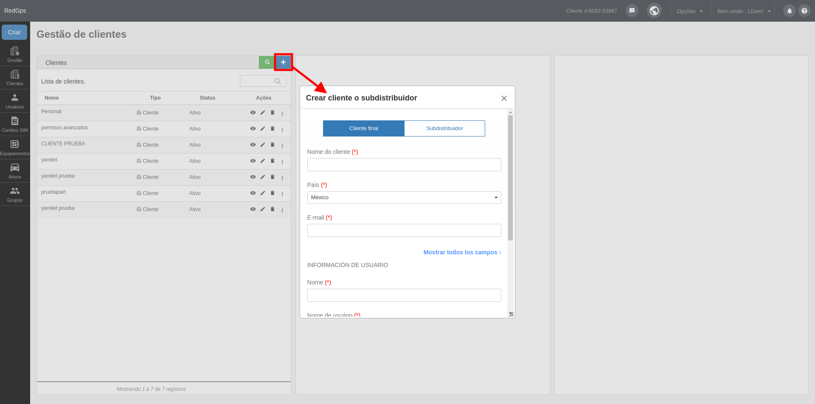
Task: Open Grupos sidebar item
Action: (x=15, y=194)
